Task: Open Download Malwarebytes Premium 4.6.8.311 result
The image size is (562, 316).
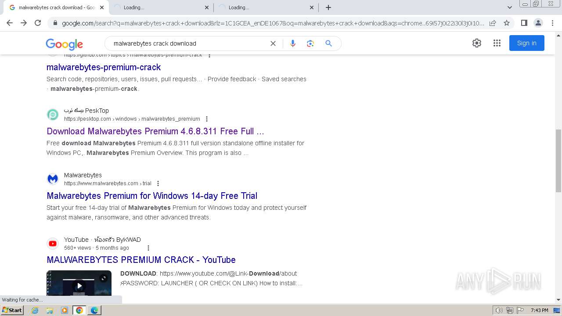Action: point(155,131)
